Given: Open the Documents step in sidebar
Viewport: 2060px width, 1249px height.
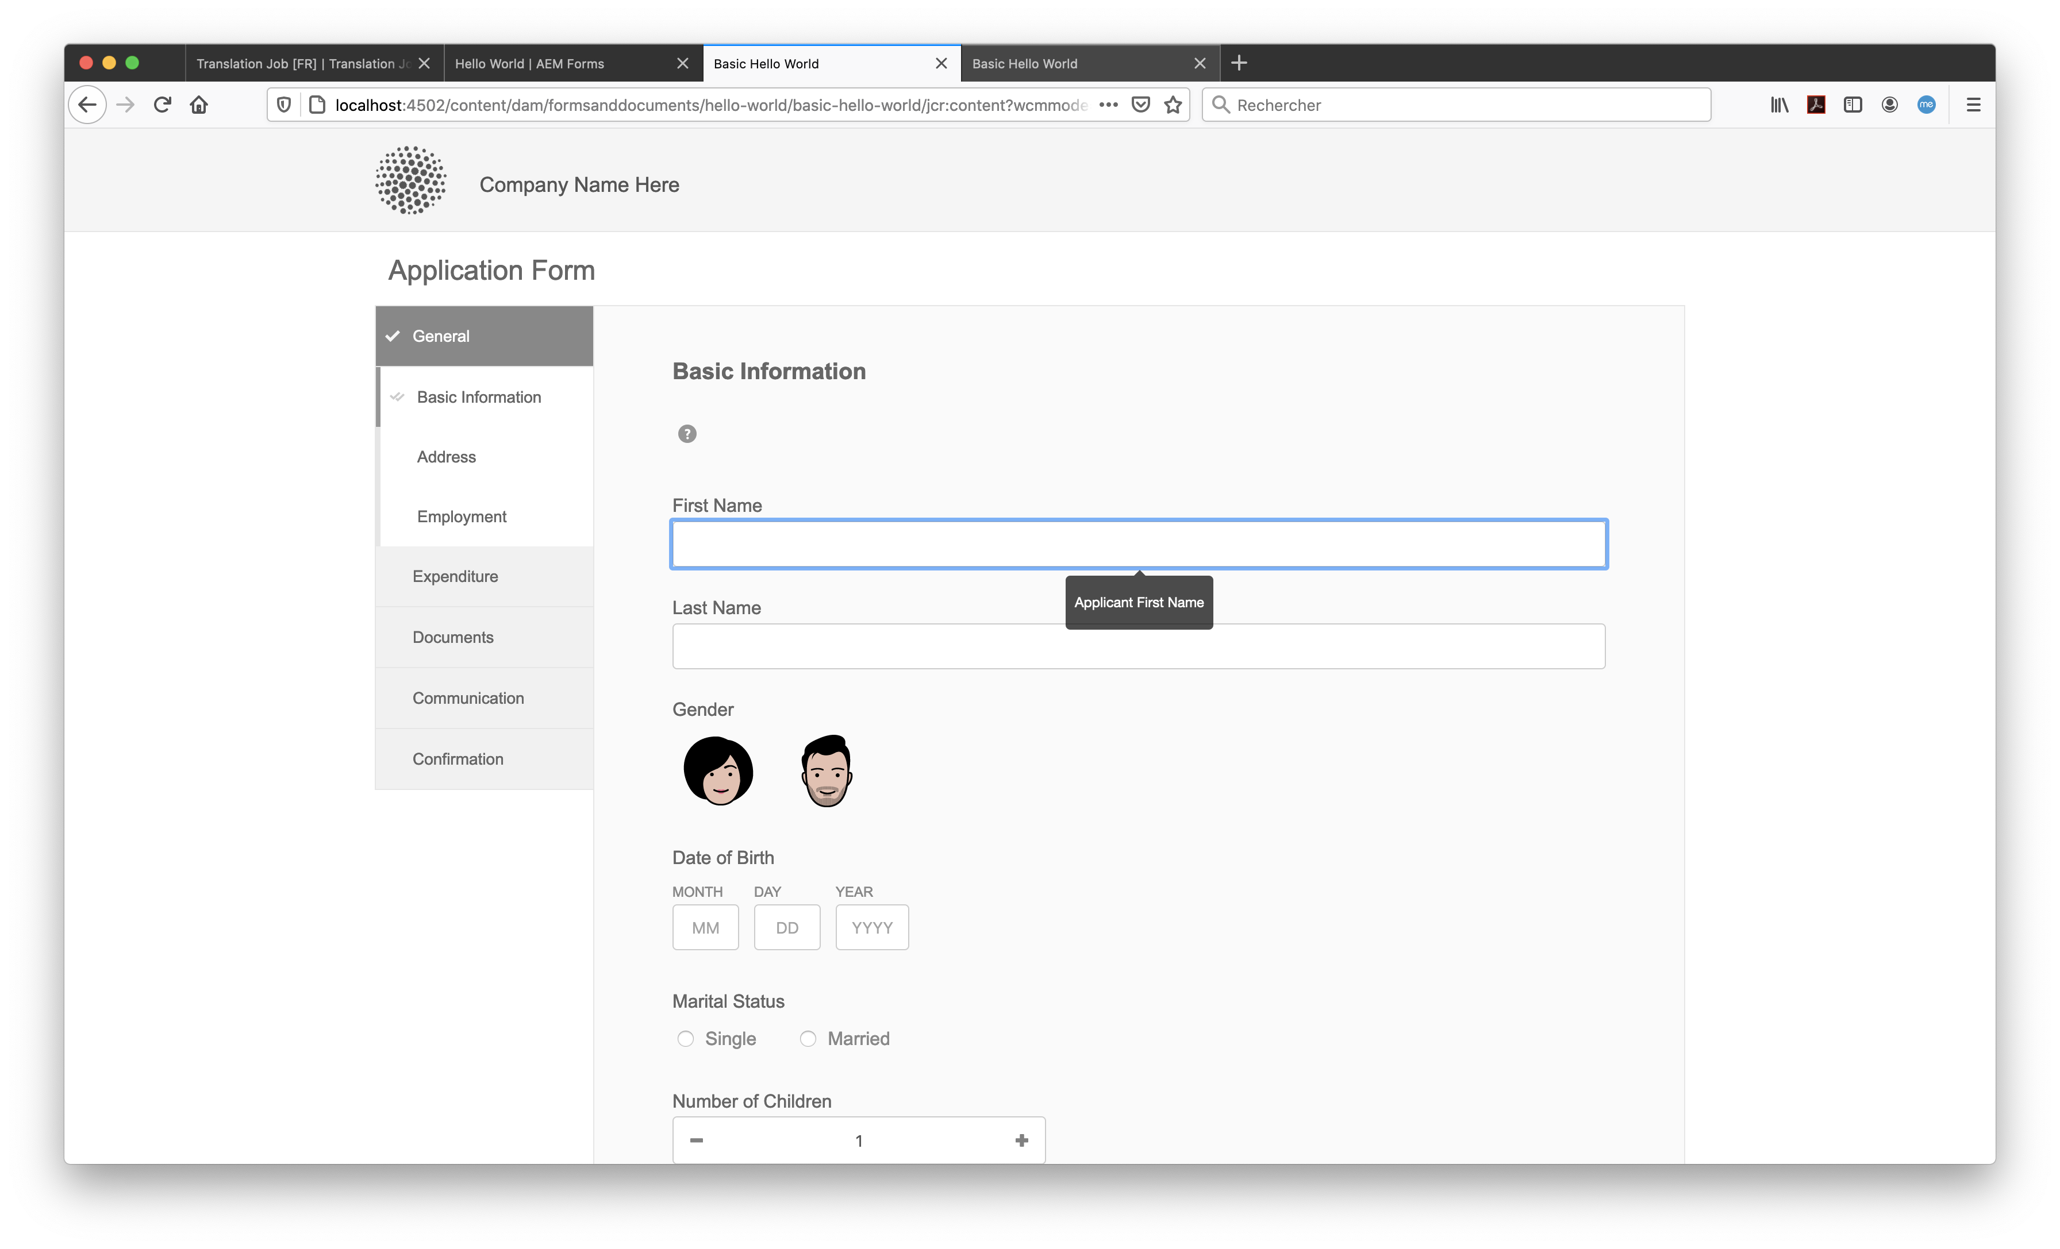Looking at the screenshot, I should (453, 637).
